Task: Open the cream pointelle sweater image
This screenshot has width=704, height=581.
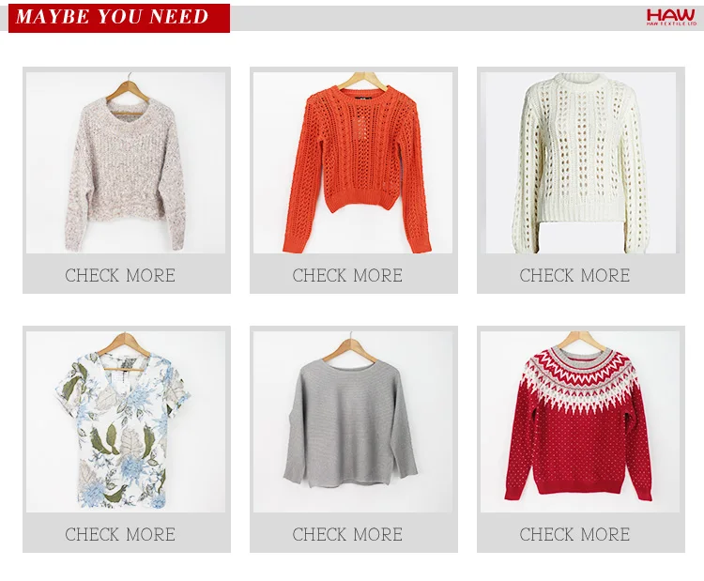Action: pos(578,162)
